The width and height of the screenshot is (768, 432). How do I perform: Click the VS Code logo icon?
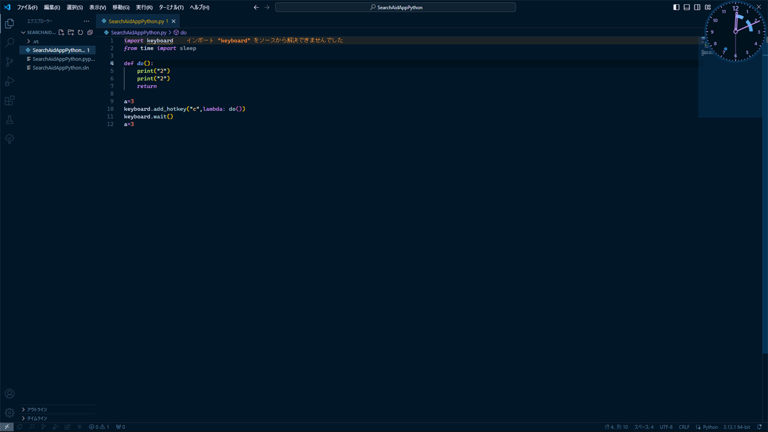tap(7, 7)
